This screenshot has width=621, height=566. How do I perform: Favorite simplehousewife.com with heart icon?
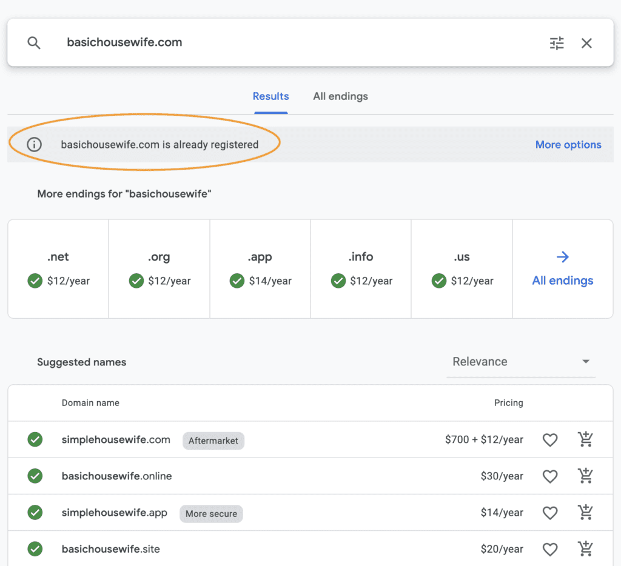coord(549,440)
